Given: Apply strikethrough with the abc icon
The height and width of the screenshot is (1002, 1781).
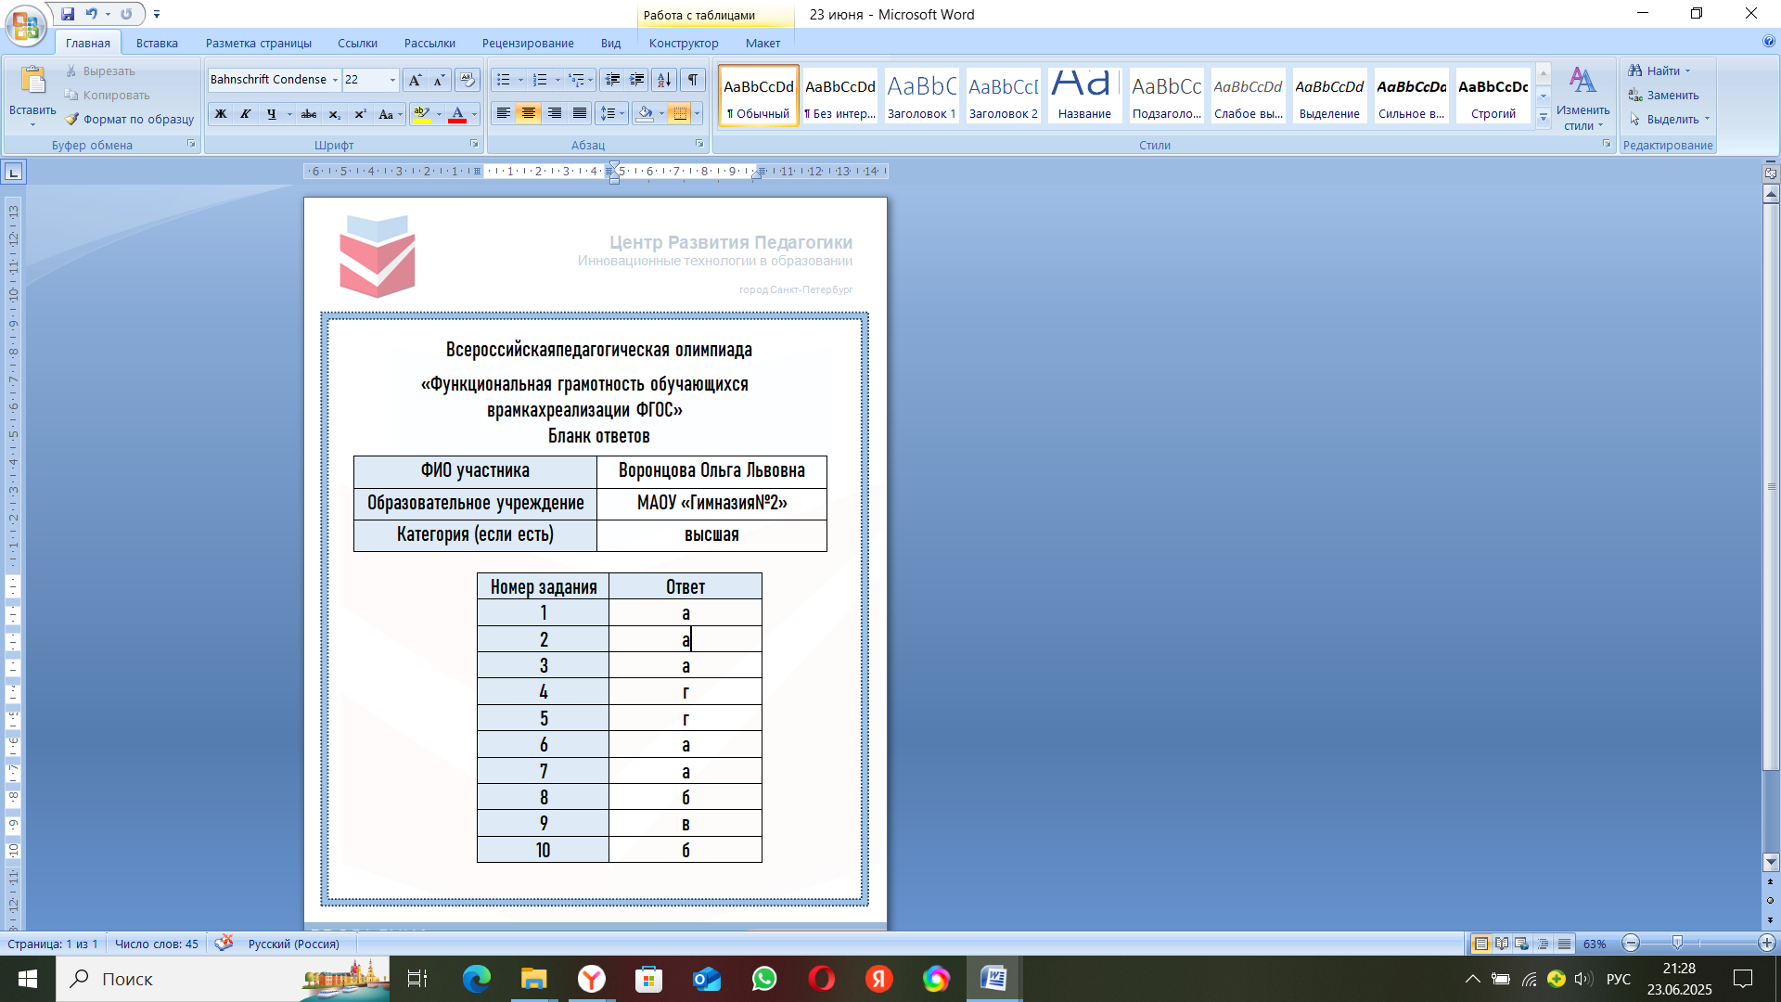Looking at the screenshot, I should click(x=309, y=114).
